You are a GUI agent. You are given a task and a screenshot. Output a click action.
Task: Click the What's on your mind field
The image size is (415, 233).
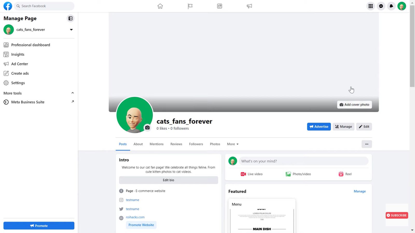[303, 161]
